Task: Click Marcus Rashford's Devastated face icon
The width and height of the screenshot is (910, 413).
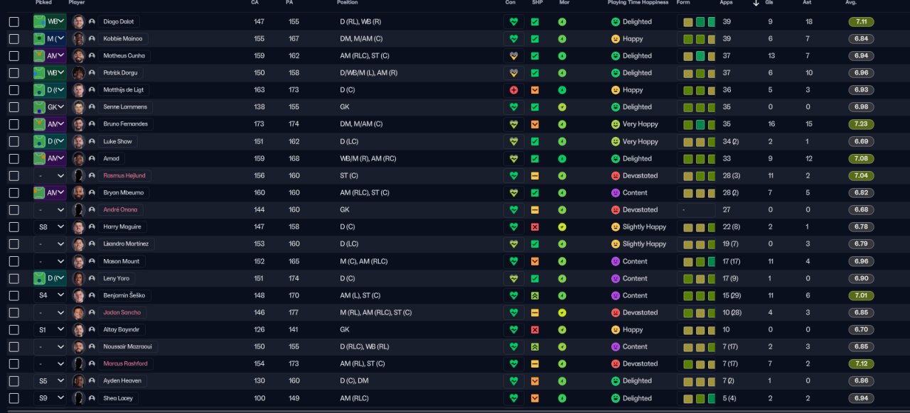Action: pyautogui.click(x=616, y=364)
